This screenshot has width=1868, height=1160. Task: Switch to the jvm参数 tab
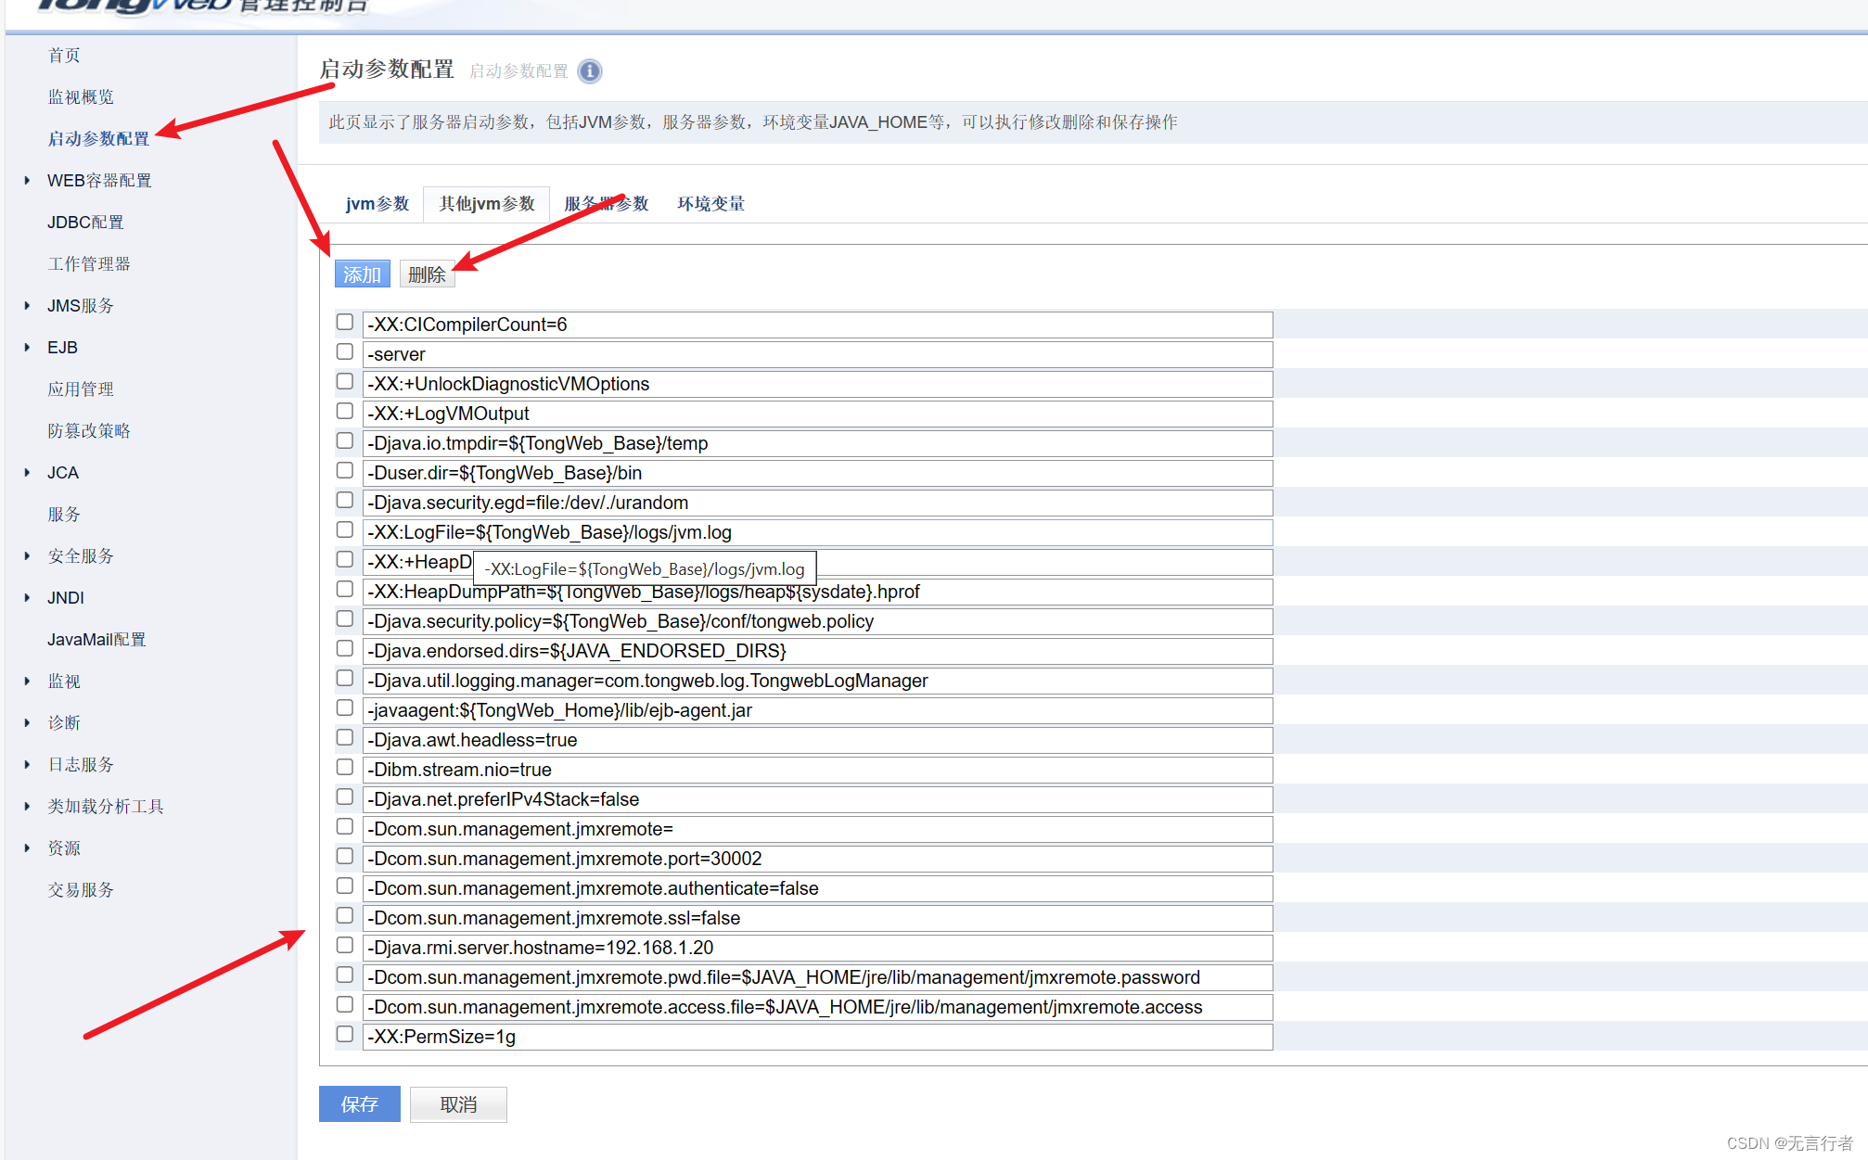pyautogui.click(x=377, y=204)
